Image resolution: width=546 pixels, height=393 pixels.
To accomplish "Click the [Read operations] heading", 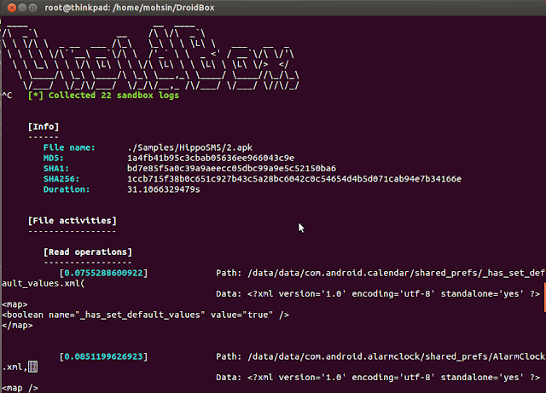I will tap(88, 252).
